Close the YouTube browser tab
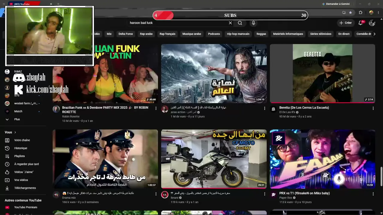 point(51,4)
